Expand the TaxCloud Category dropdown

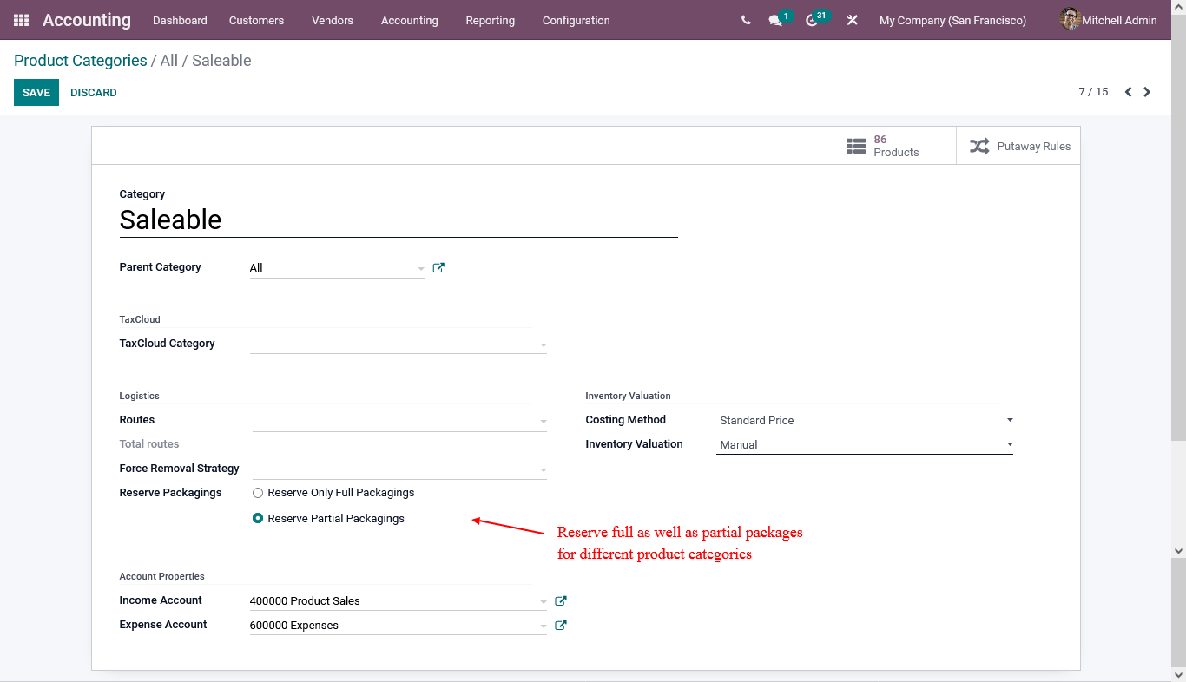[544, 345]
